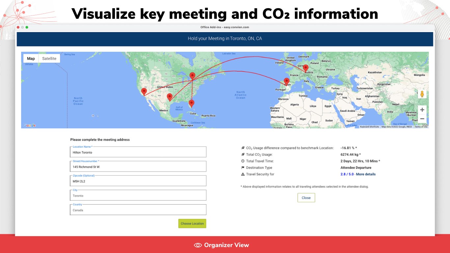Open the travel security More details link
This screenshot has height=253, width=450.
pyautogui.click(x=366, y=174)
